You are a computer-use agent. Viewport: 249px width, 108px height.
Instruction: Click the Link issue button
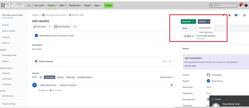pyautogui.click(x=40, y=26)
